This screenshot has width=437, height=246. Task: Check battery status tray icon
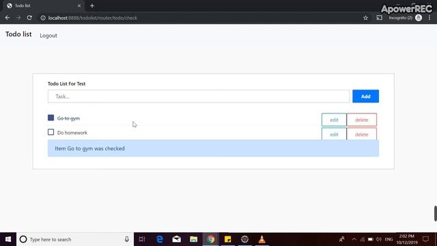370,239
